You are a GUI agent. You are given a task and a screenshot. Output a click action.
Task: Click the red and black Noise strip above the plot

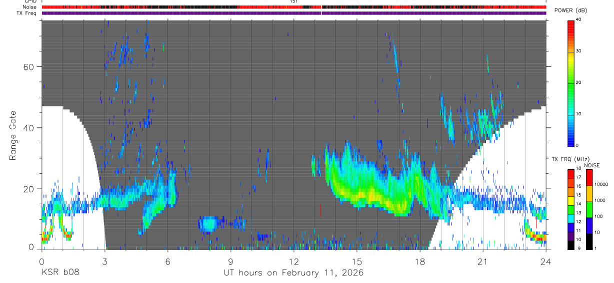[294, 7]
